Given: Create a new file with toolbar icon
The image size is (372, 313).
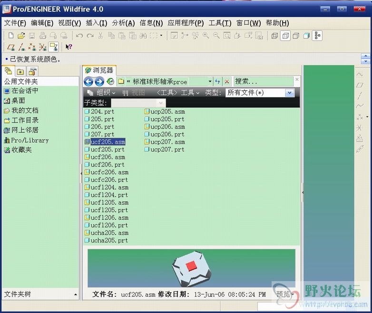Looking at the screenshot, I should coord(10,36).
